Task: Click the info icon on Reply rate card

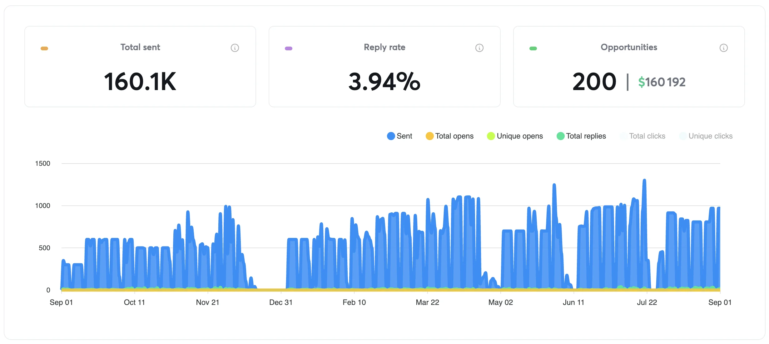Action: coord(479,48)
